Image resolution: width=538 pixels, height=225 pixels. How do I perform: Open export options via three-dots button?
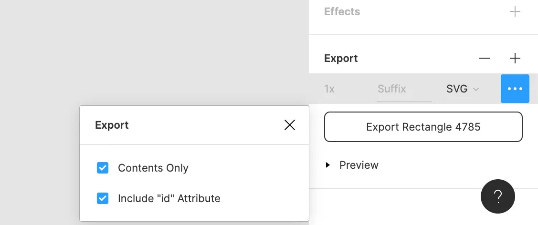pyautogui.click(x=515, y=89)
